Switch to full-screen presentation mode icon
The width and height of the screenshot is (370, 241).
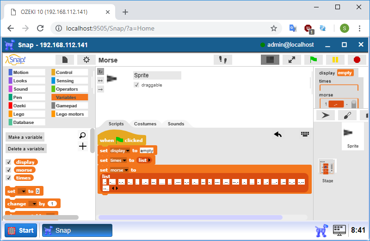point(292,60)
